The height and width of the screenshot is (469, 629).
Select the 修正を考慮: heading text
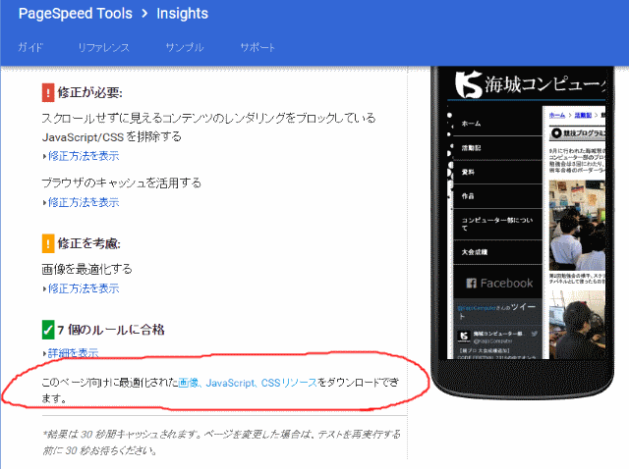(x=89, y=243)
